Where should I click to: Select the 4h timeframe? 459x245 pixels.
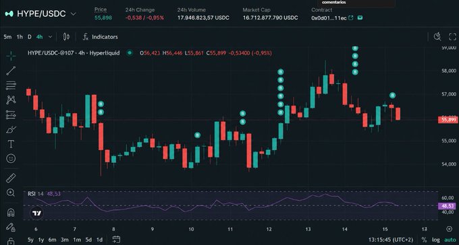click(x=40, y=37)
